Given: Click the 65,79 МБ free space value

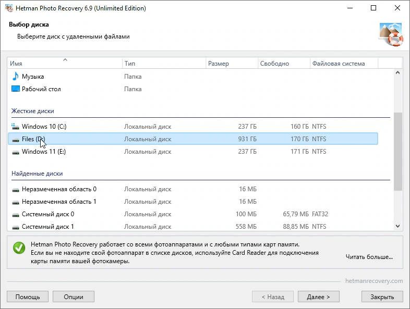Looking at the screenshot, I should tap(295, 214).
